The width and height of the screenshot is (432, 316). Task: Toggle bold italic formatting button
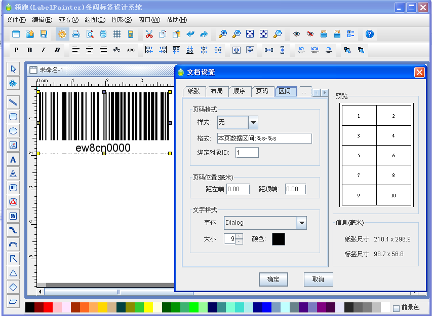57,50
